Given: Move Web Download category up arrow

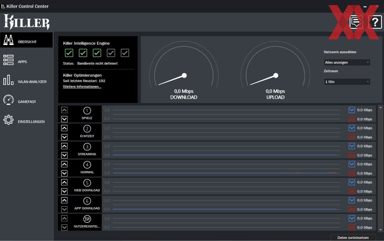Looking at the screenshot, I should [x=64, y=182].
